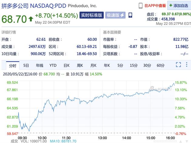This screenshot has width=191, height=143.
Task: Click the green plus icon on 添加自选
Action: point(171,5)
